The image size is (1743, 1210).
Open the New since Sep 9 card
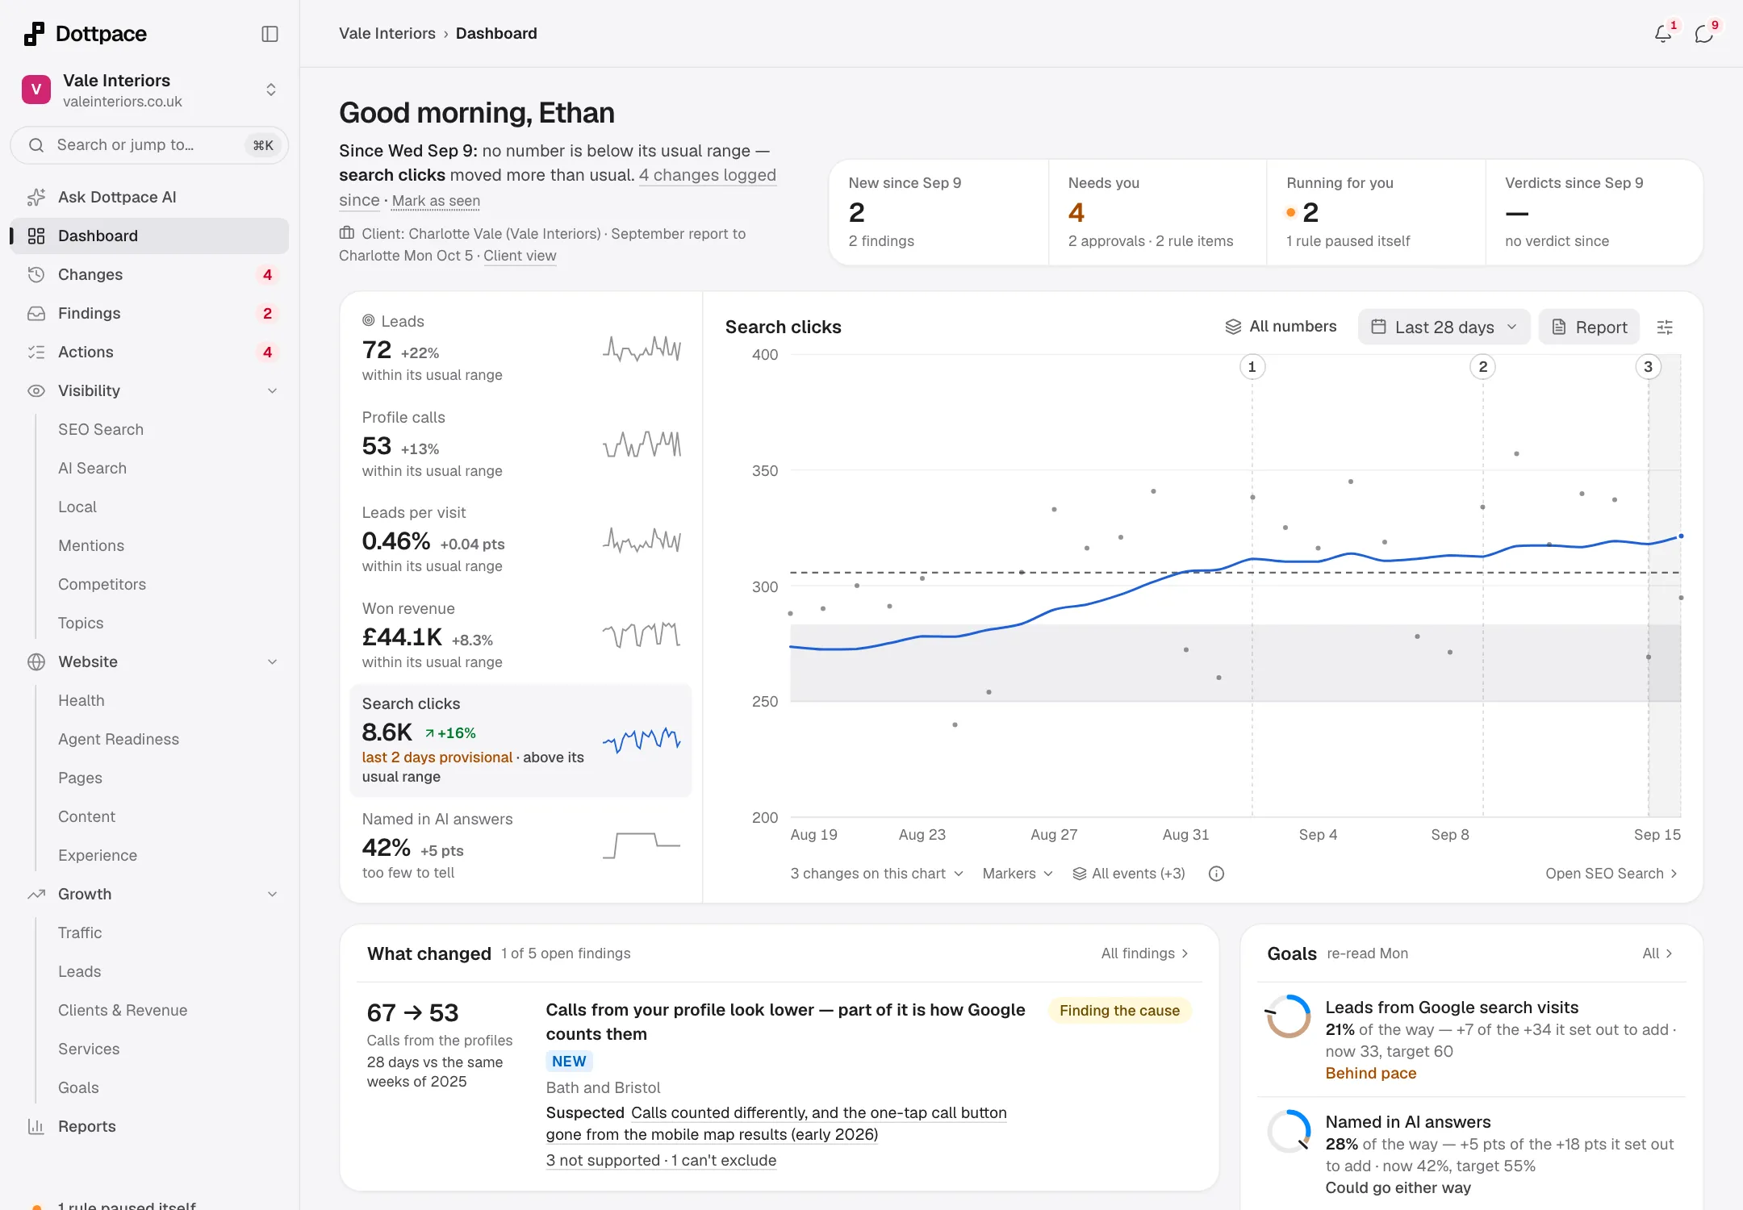938,212
